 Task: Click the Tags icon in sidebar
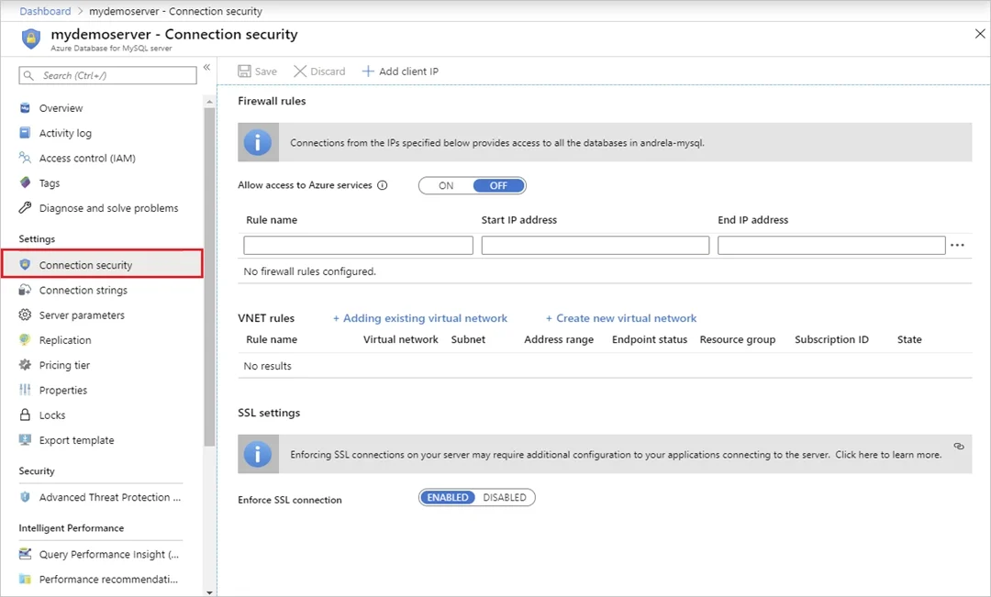click(x=26, y=182)
